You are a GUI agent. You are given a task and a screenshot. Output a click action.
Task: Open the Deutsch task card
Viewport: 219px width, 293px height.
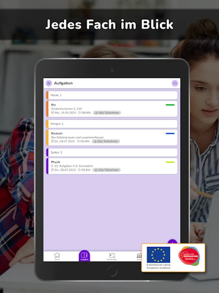(x=112, y=137)
